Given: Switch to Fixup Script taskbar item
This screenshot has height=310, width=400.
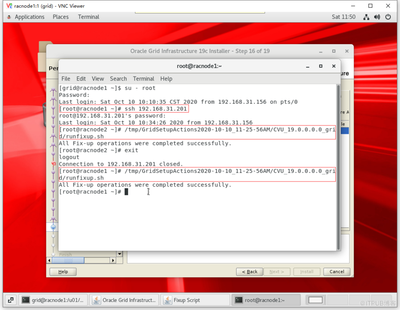Looking at the screenshot, I should [195, 300].
